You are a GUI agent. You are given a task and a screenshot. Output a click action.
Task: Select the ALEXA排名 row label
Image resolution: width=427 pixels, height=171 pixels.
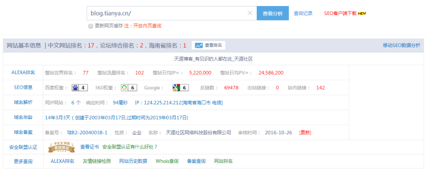point(23,73)
